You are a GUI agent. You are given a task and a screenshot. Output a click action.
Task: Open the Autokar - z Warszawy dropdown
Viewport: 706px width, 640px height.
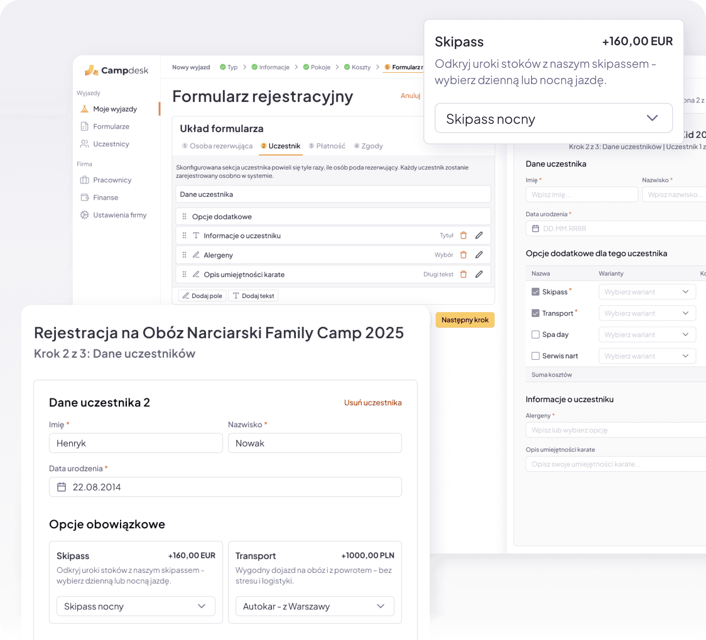(x=314, y=606)
